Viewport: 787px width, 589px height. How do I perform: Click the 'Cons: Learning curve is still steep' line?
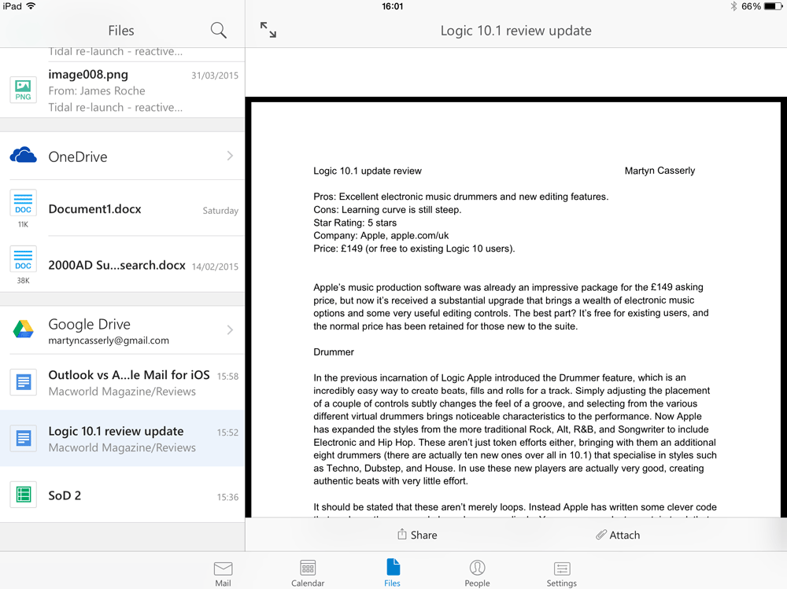pos(387,210)
